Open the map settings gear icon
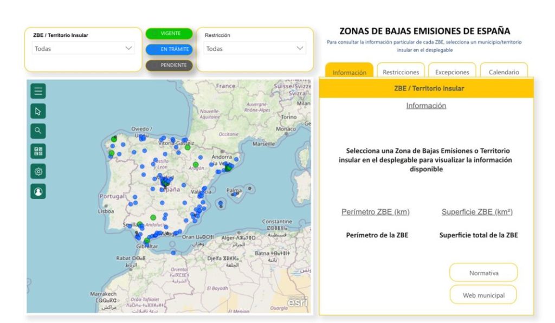 click(x=37, y=170)
